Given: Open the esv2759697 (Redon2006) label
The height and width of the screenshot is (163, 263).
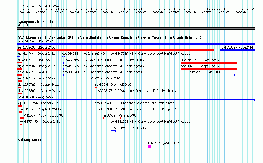Looking at the screenshot, I should pos(37,47).
